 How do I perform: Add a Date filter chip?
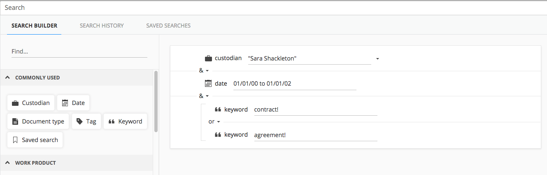(73, 103)
